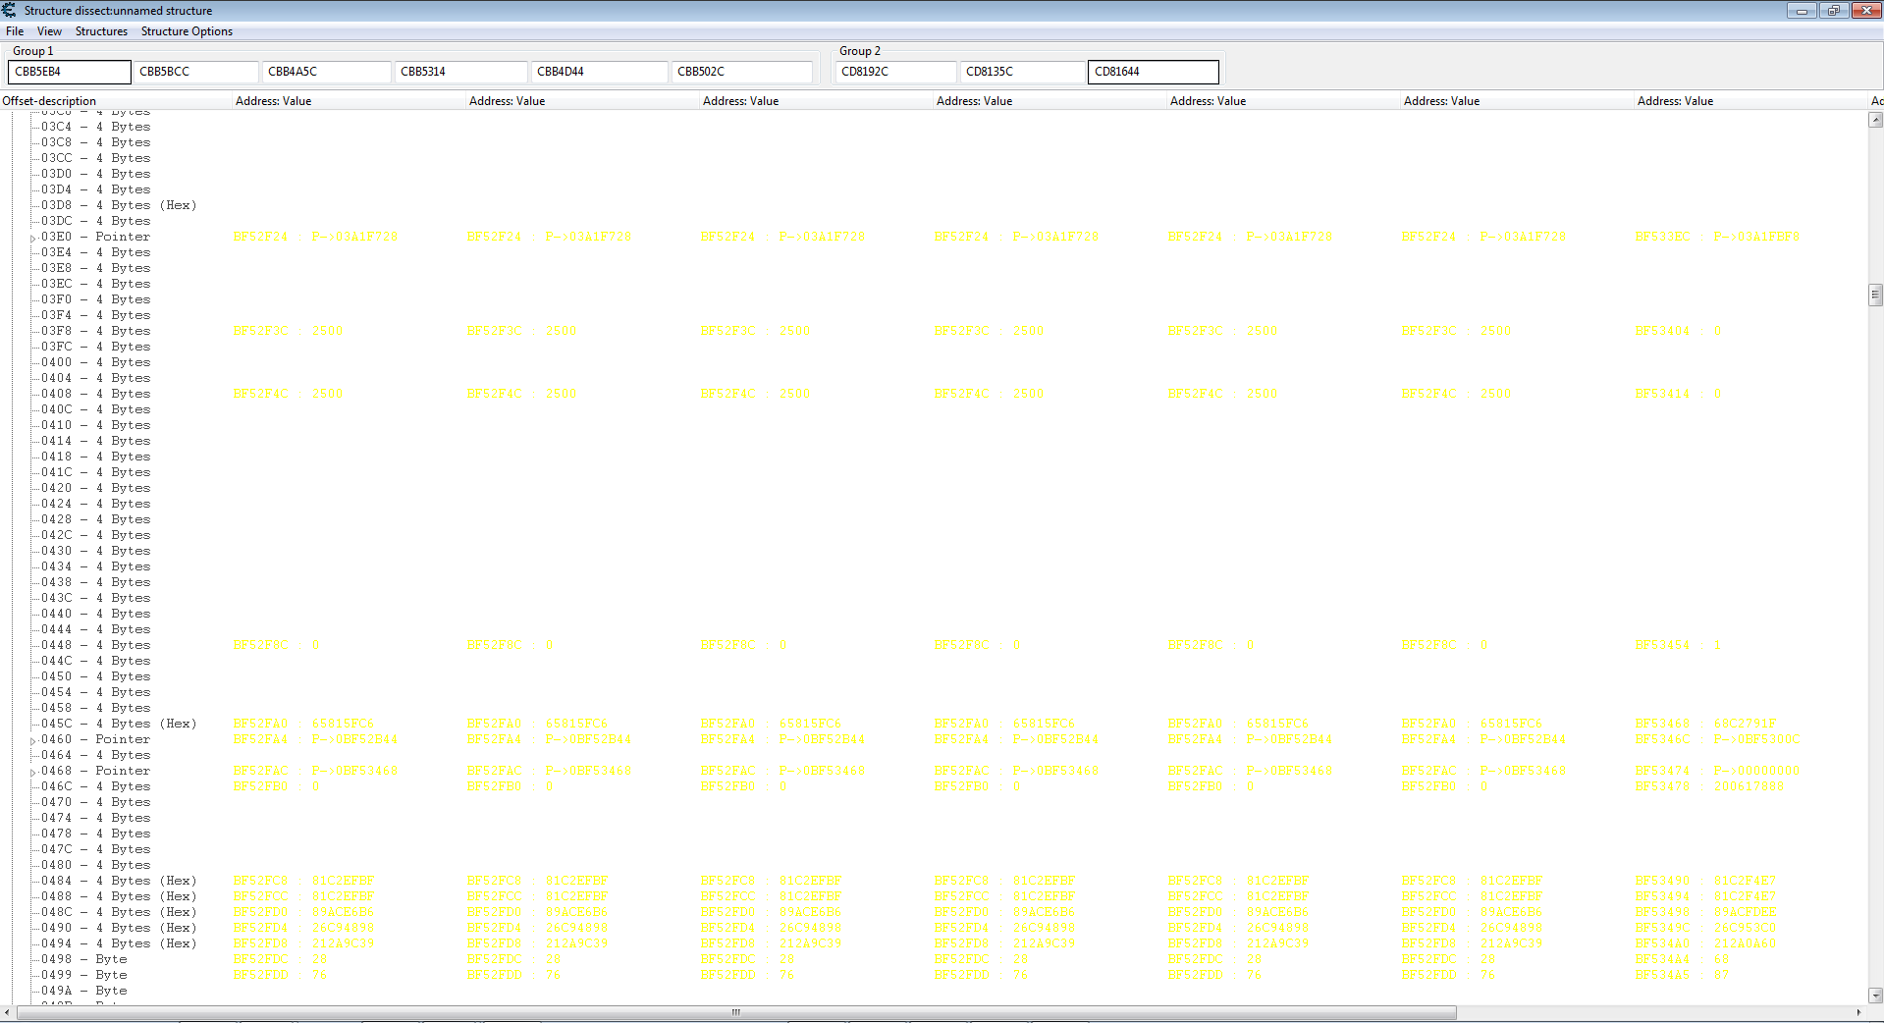Screen dimensions: 1884x1023
Task: Click the CBB502C address field
Action: 742,72
